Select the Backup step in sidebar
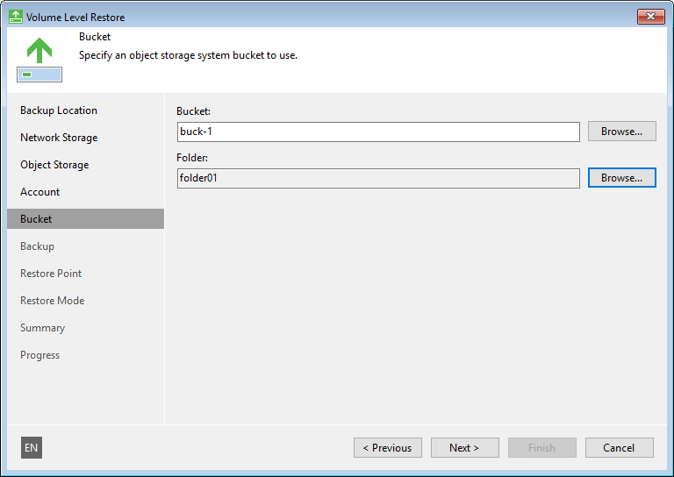The height and width of the screenshot is (477, 674). (38, 246)
